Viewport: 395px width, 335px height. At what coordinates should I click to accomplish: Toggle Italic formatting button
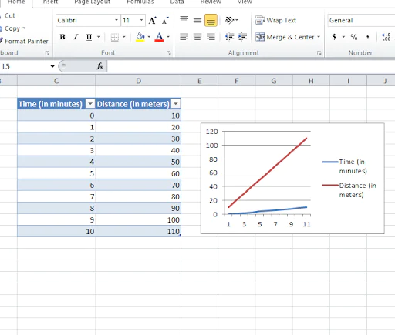[x=76, y=37]
